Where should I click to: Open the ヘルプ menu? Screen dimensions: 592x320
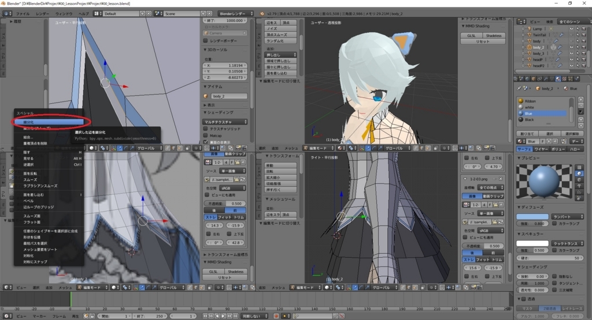coord(83,14)
